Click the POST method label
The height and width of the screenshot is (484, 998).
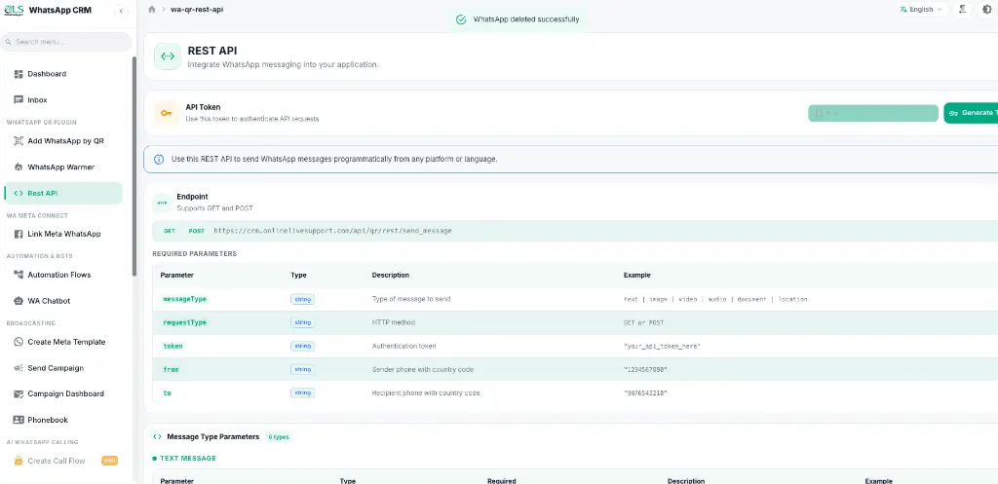pos(197,231)
